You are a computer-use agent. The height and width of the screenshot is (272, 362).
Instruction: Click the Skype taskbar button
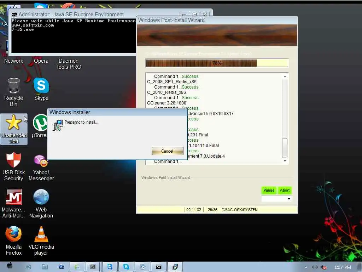coord(126,267)
